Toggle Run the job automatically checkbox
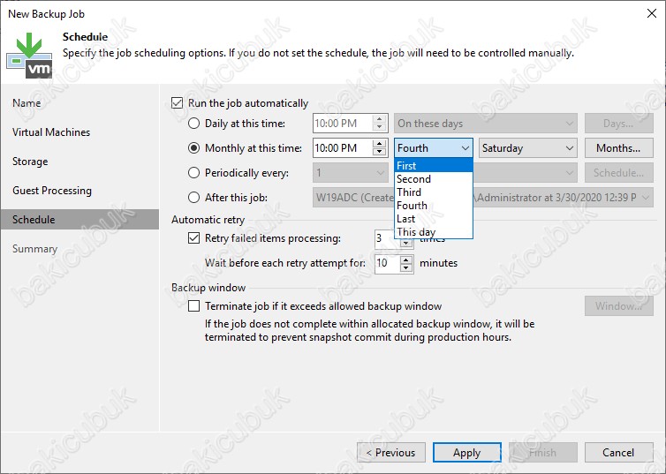This screenshot has height=474, width=666. 178,103
